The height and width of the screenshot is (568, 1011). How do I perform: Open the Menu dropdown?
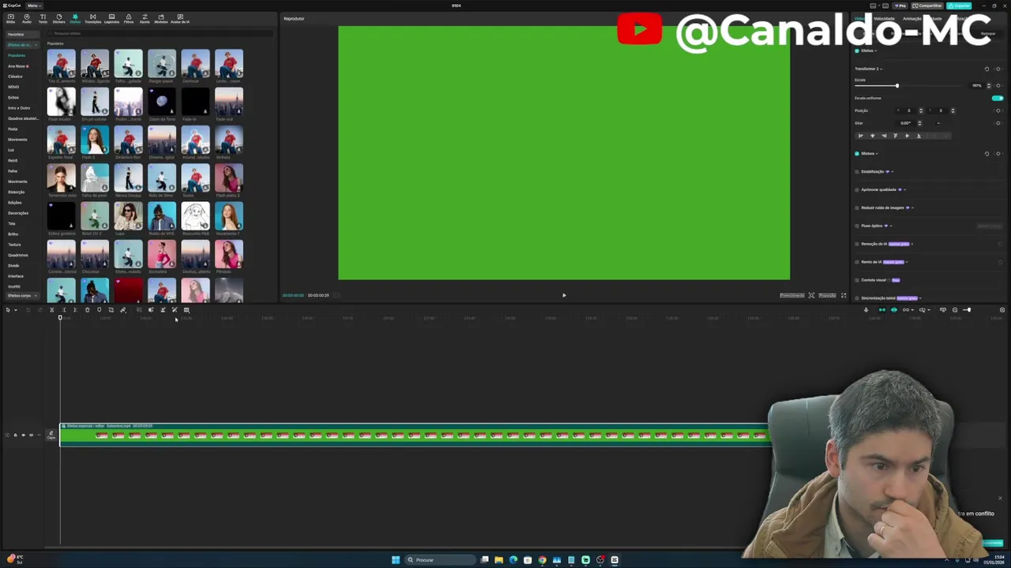(x=34, y=6)
